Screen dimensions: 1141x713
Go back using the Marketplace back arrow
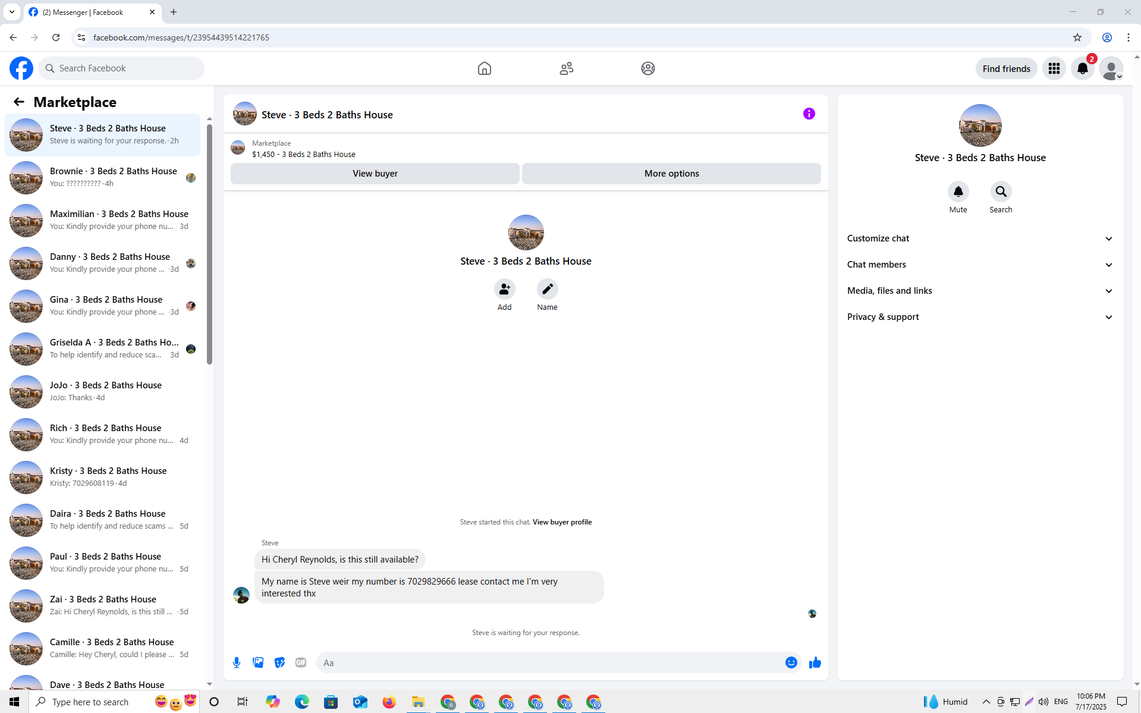point(19,102)
